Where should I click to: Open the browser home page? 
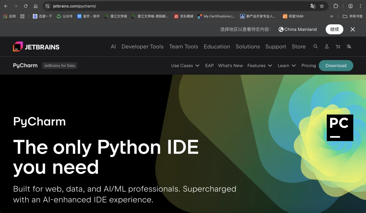click(x=36, y=6)
